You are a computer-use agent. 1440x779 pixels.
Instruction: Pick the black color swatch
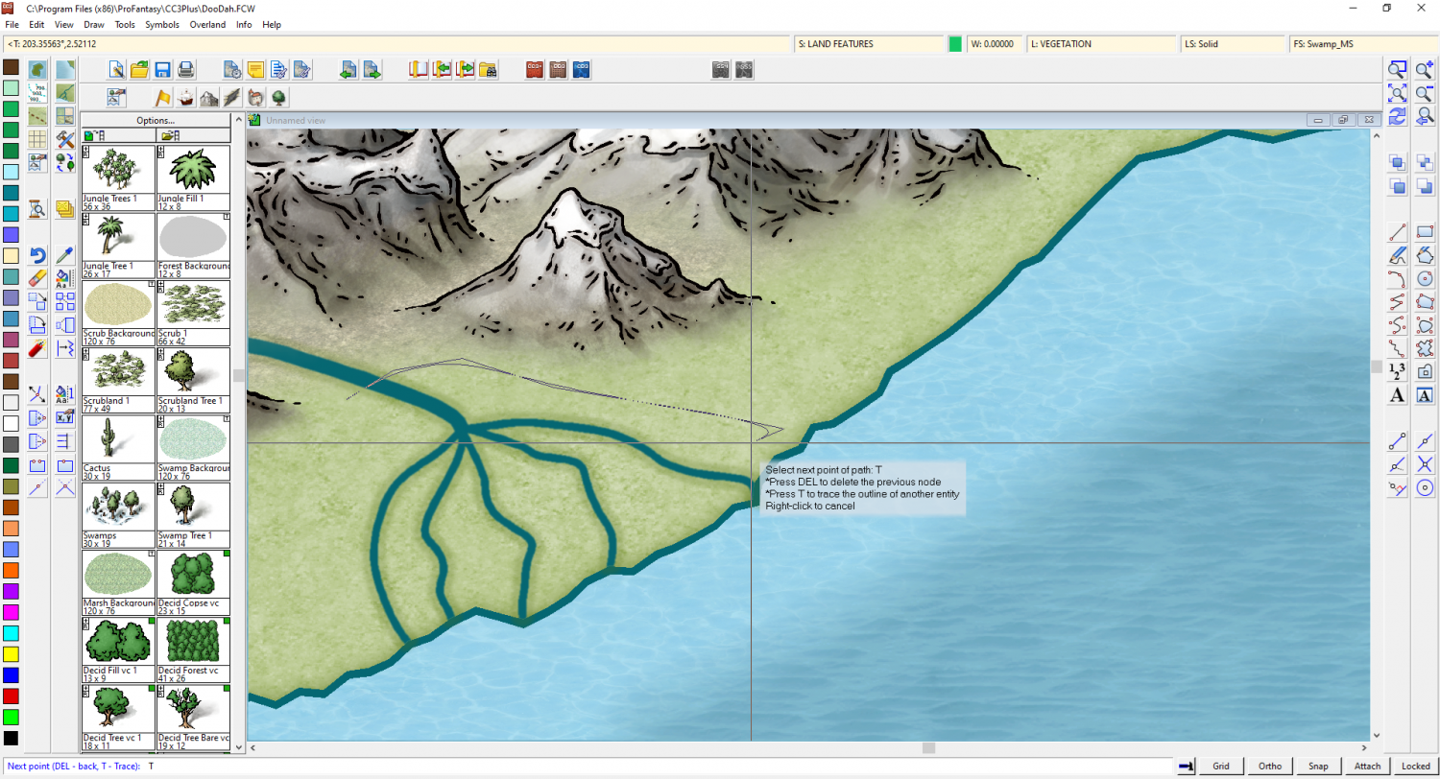coord(11,738)
